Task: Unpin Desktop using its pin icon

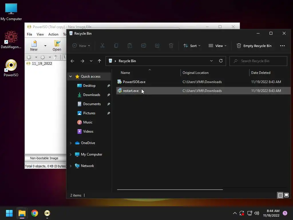Action: coord(108,86)
